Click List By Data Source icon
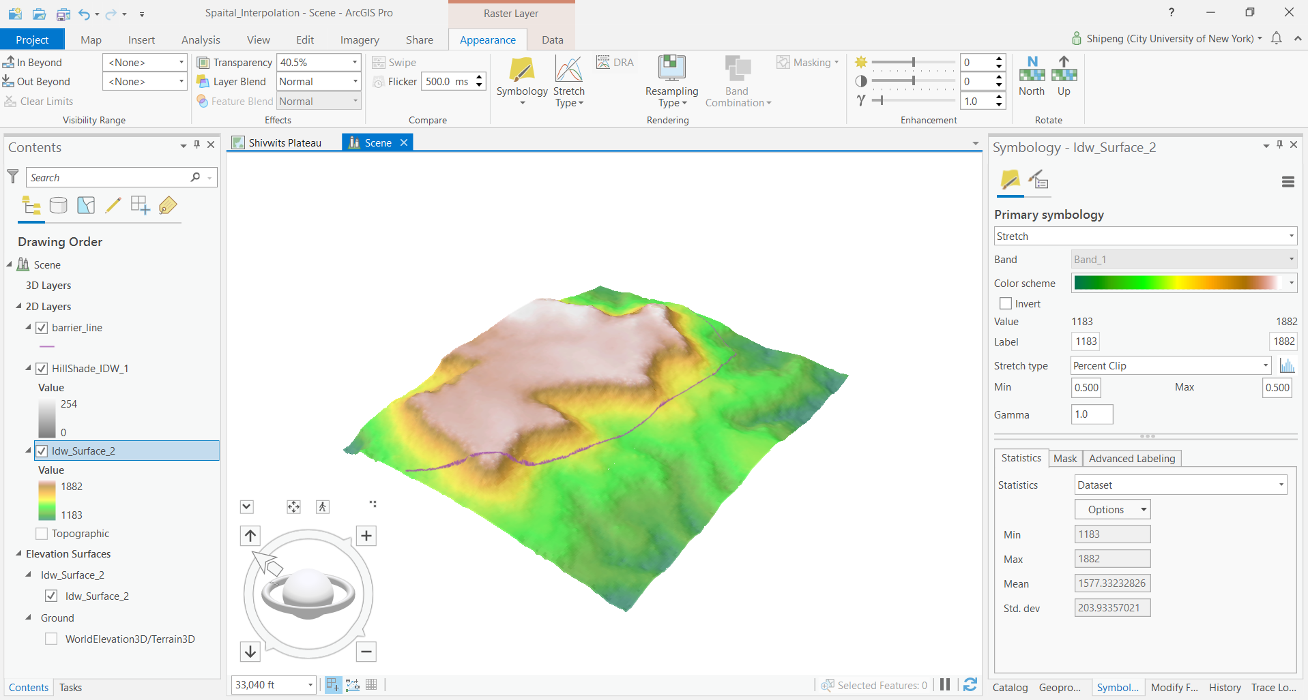 [x=59, y=205]
